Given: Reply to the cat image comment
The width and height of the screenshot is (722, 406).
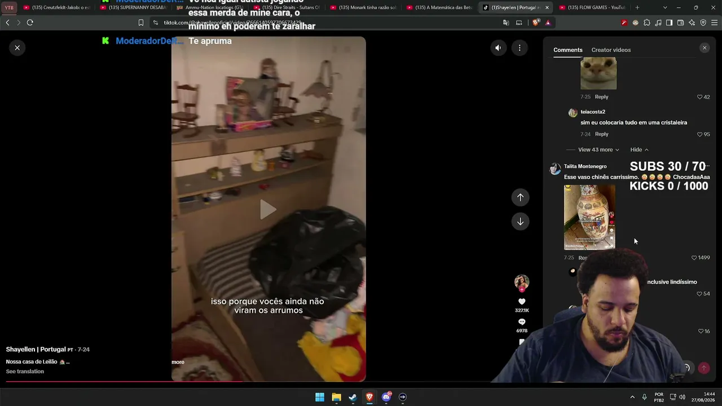Looking at the screenshot, I should point(602,97).
